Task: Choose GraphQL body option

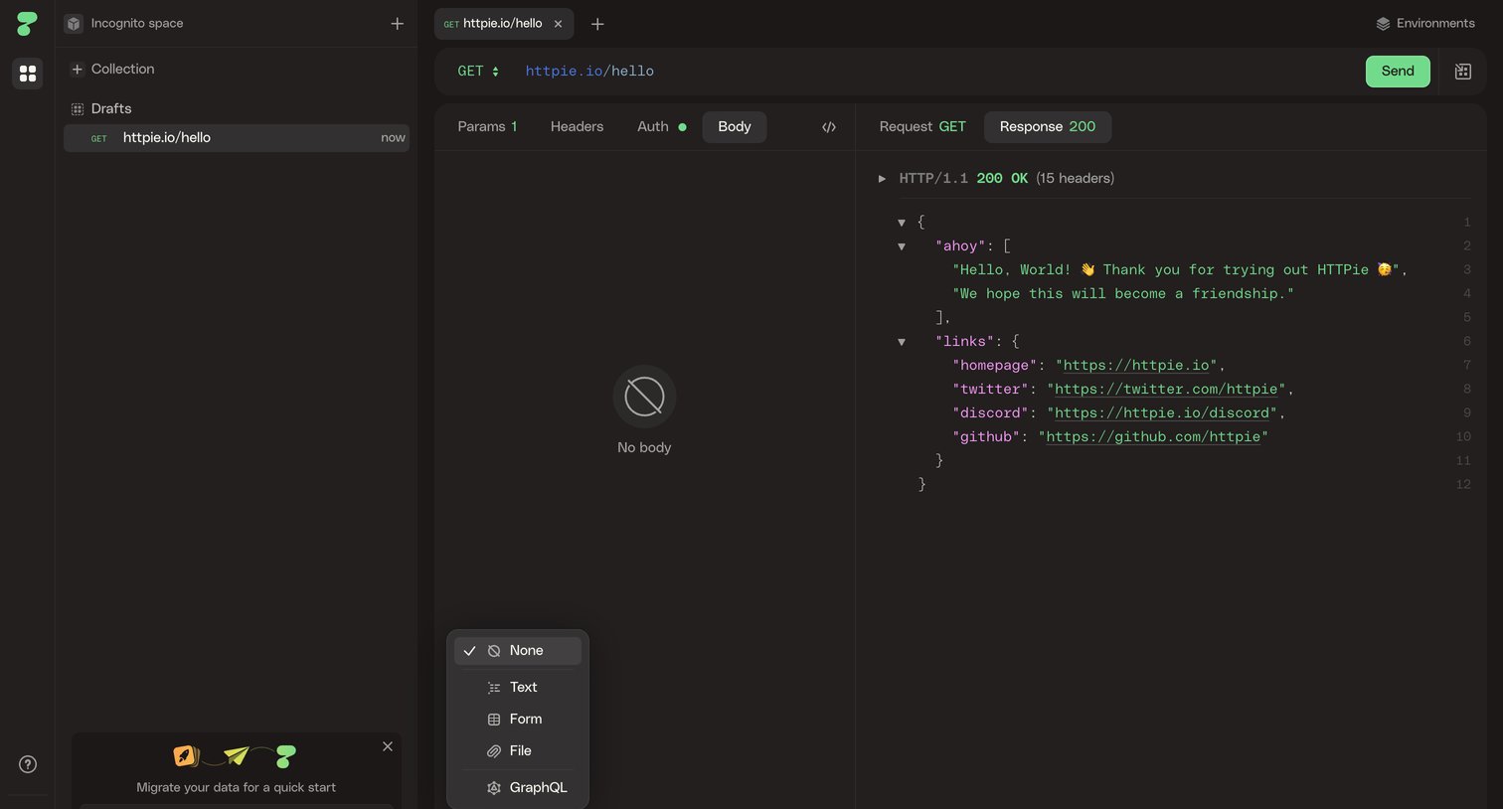Action: point(518,788)
